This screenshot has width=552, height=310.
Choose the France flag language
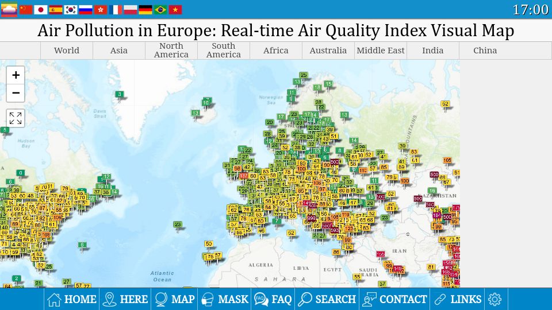point(116,10)
